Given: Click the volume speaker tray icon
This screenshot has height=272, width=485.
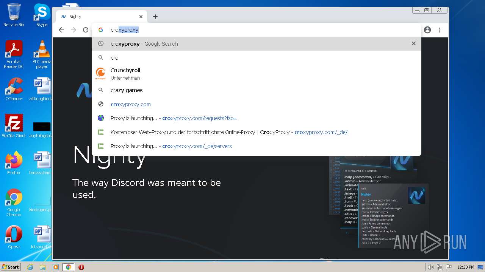Looking at the screenshot, I should click(430, 267).
